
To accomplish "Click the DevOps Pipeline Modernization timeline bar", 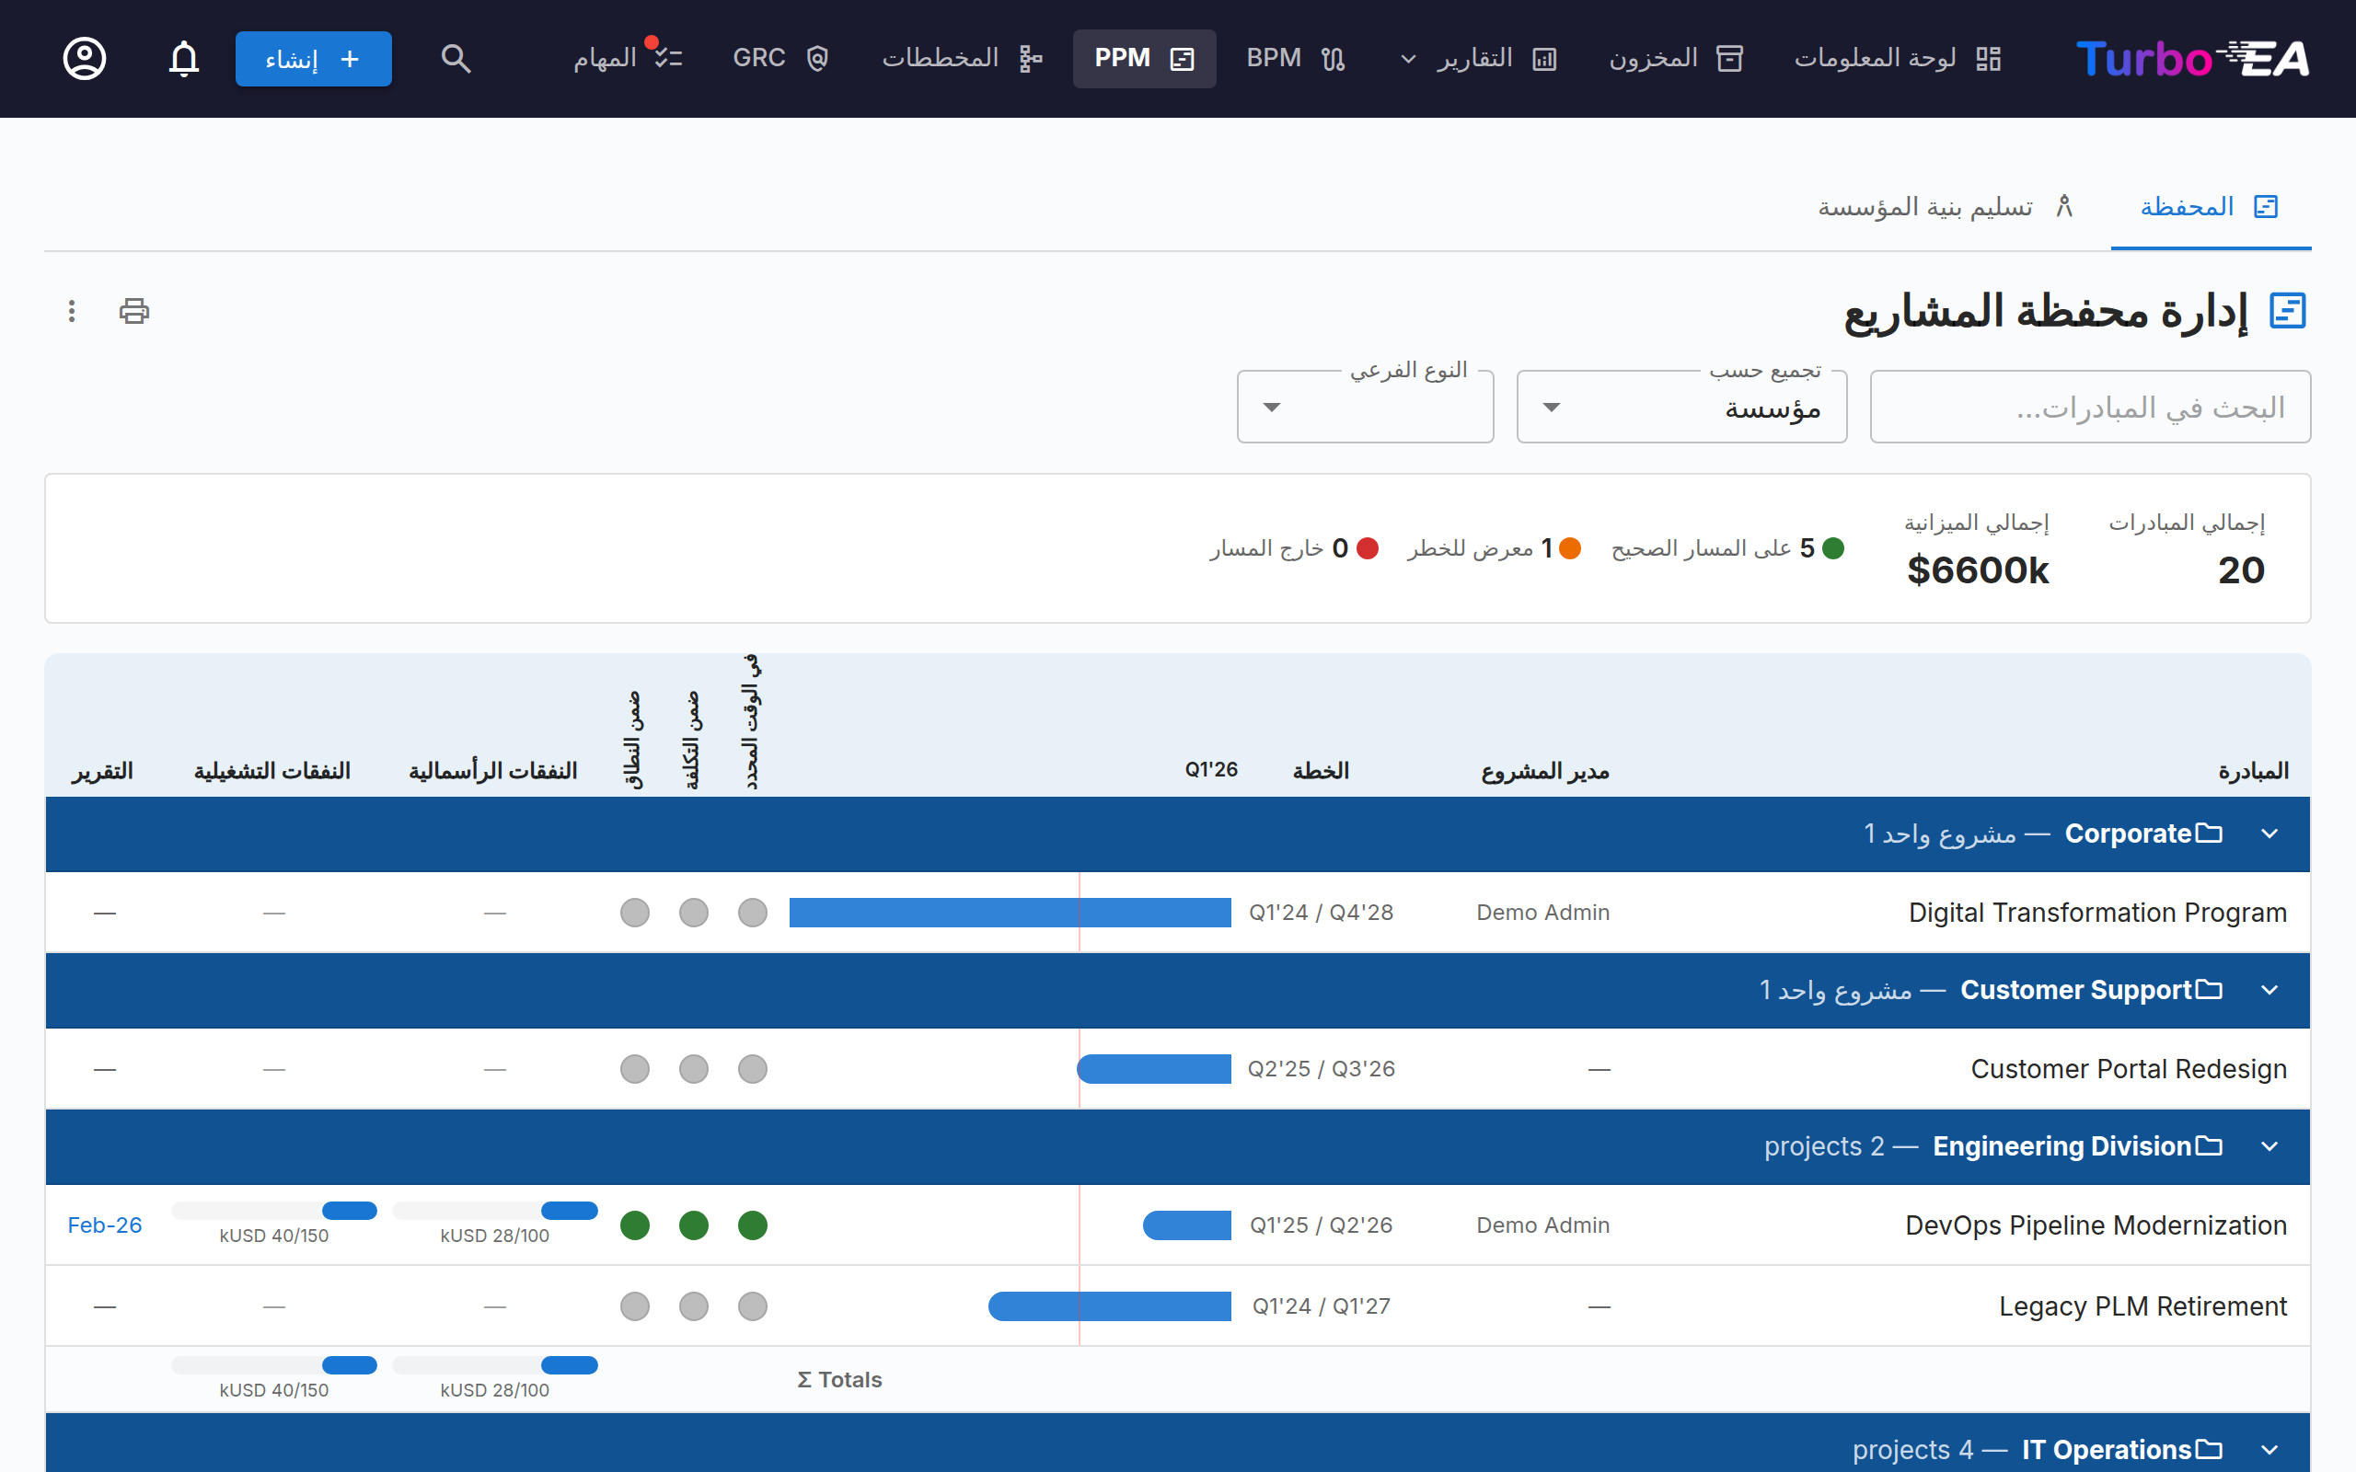I will coord(1187,1225).
